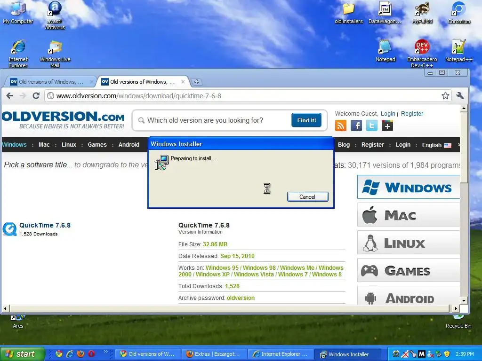Open the Blog navigation item

(344, 145)
